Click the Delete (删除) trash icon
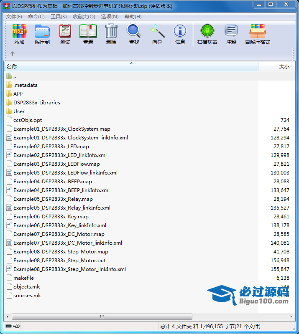The image size is (299, 334). (111, 31)
